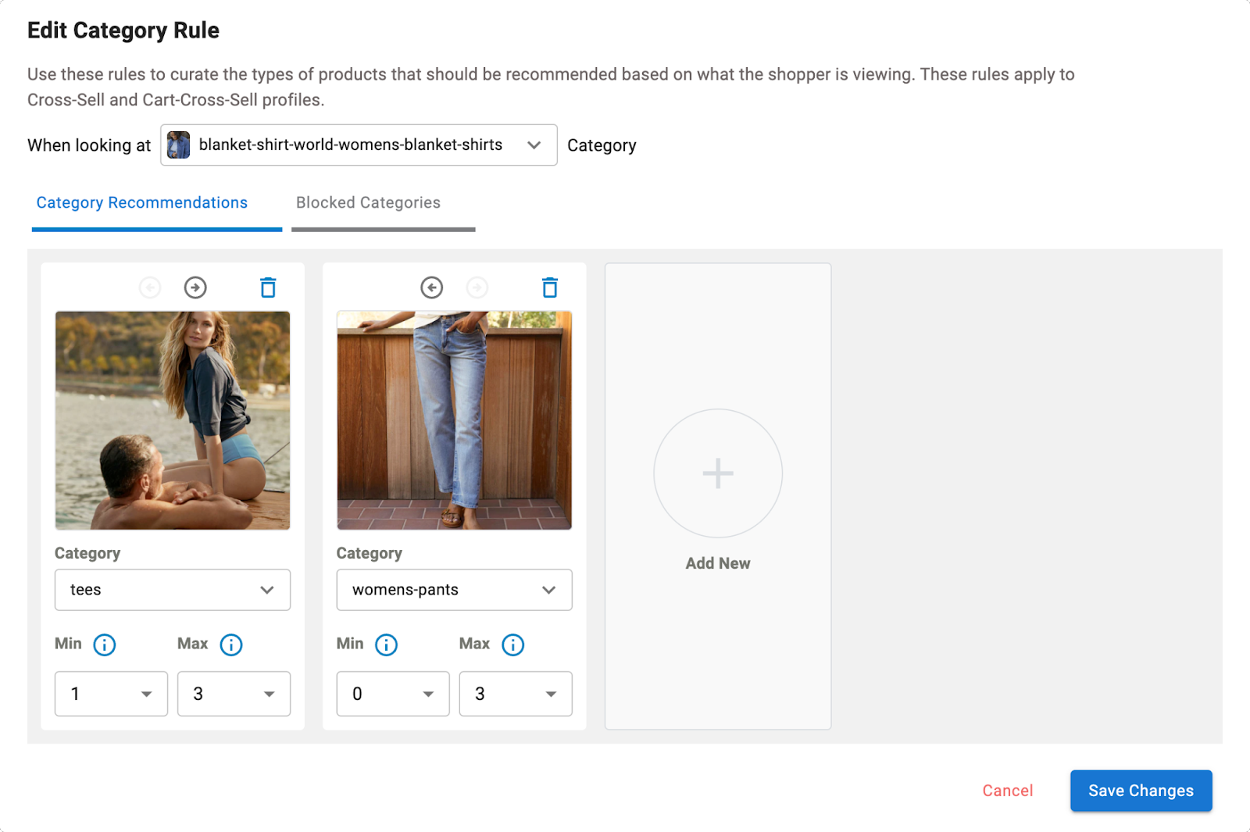Click blanket-shirt category thumbnail icon
1250x832 pixels.
(x=179, y=145)
